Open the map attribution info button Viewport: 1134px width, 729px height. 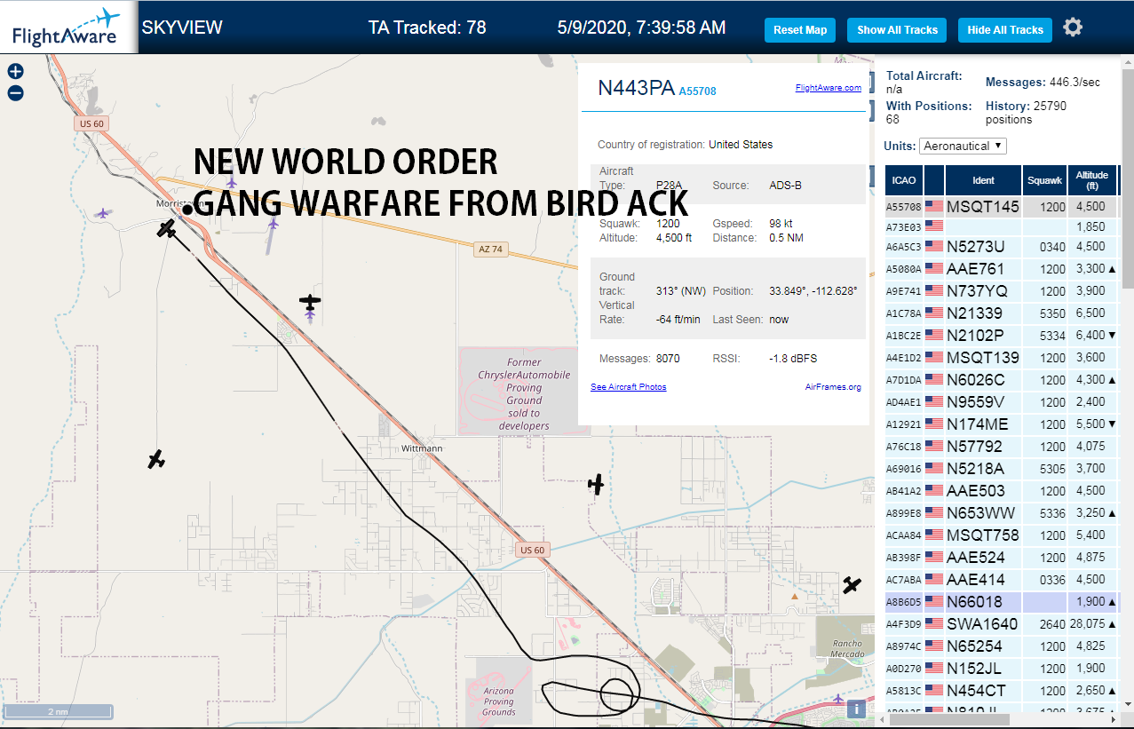point(856,709)
